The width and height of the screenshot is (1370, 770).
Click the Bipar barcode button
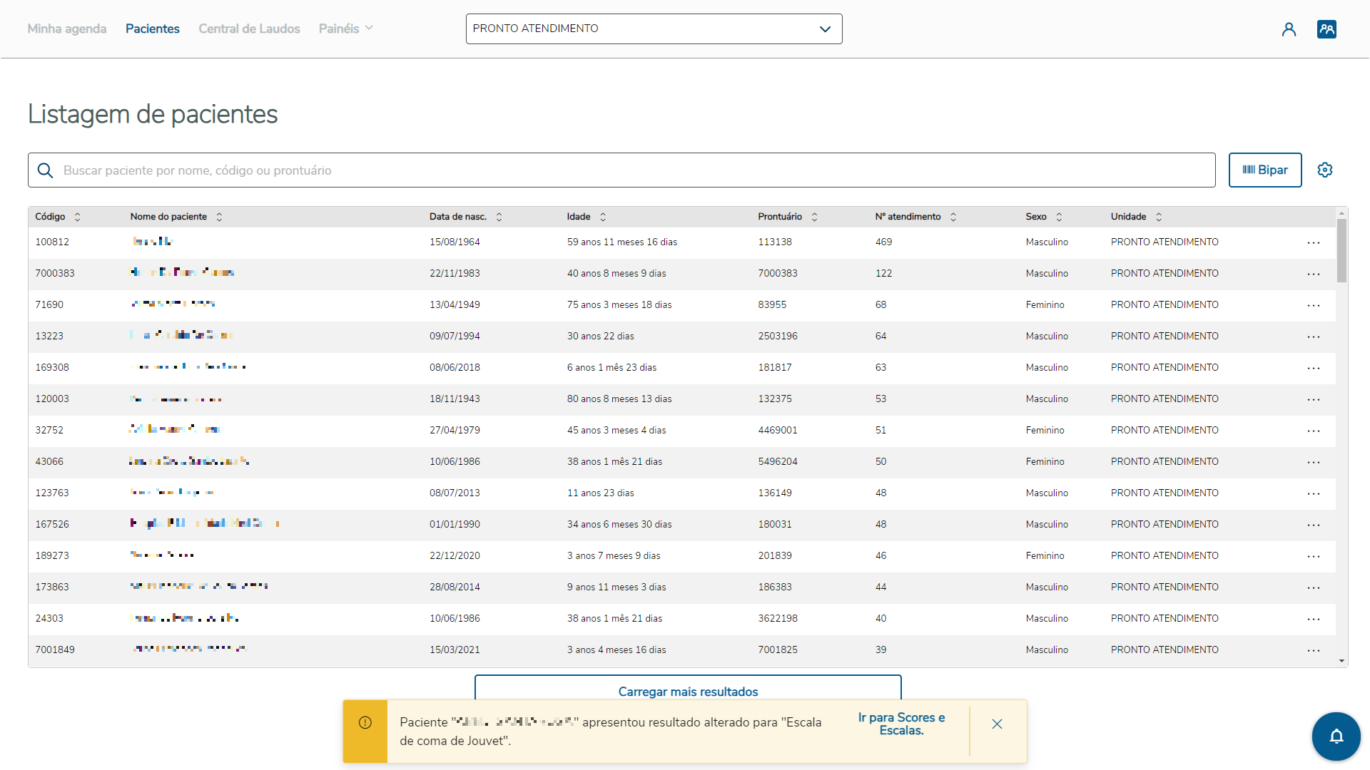click(1264, 170)
